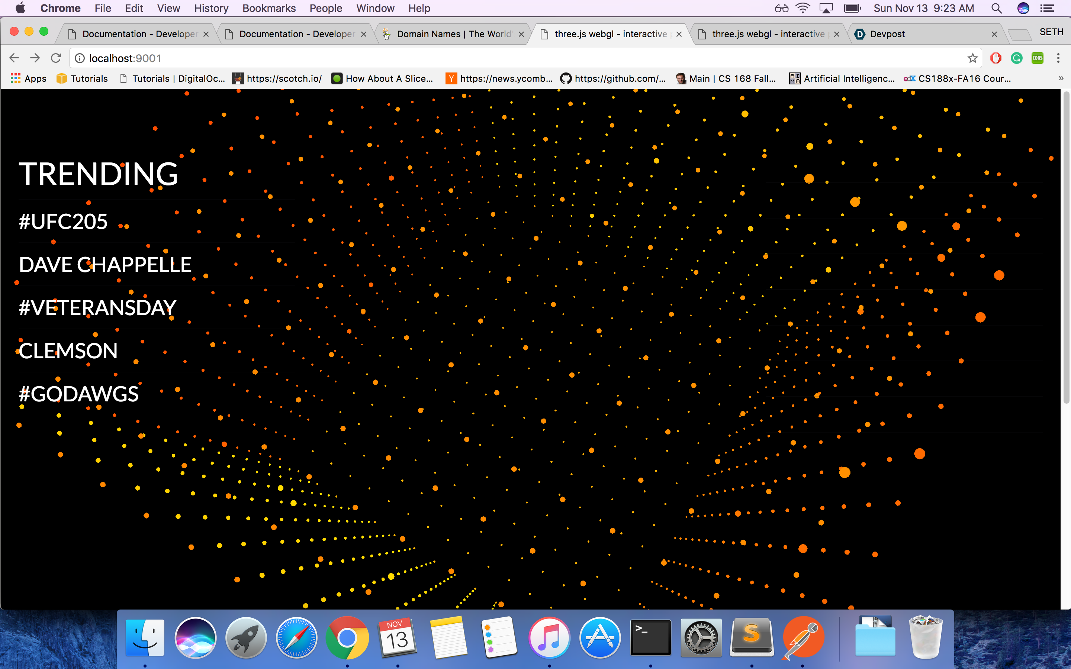Screen dimensions: 1071x669
Task: Open the History menu
Action: click(211, 9)
